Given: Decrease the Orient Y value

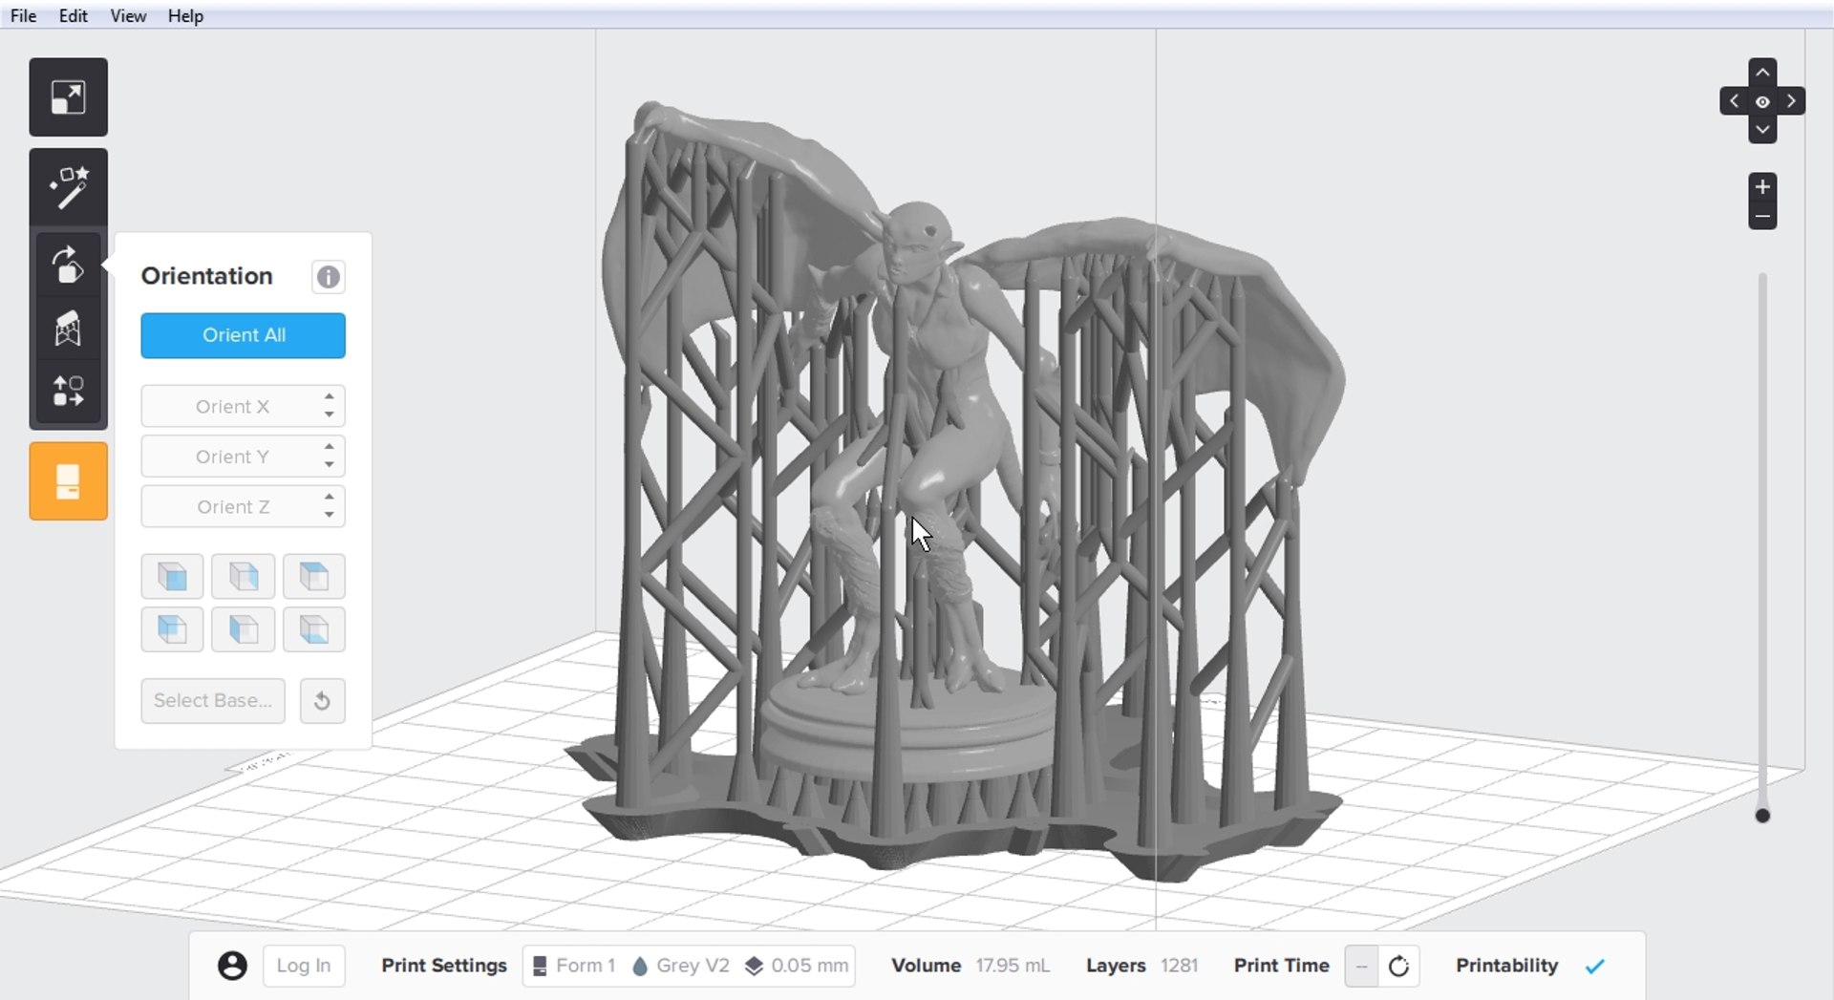Looking at the screenshot, I should click(329, 465).
